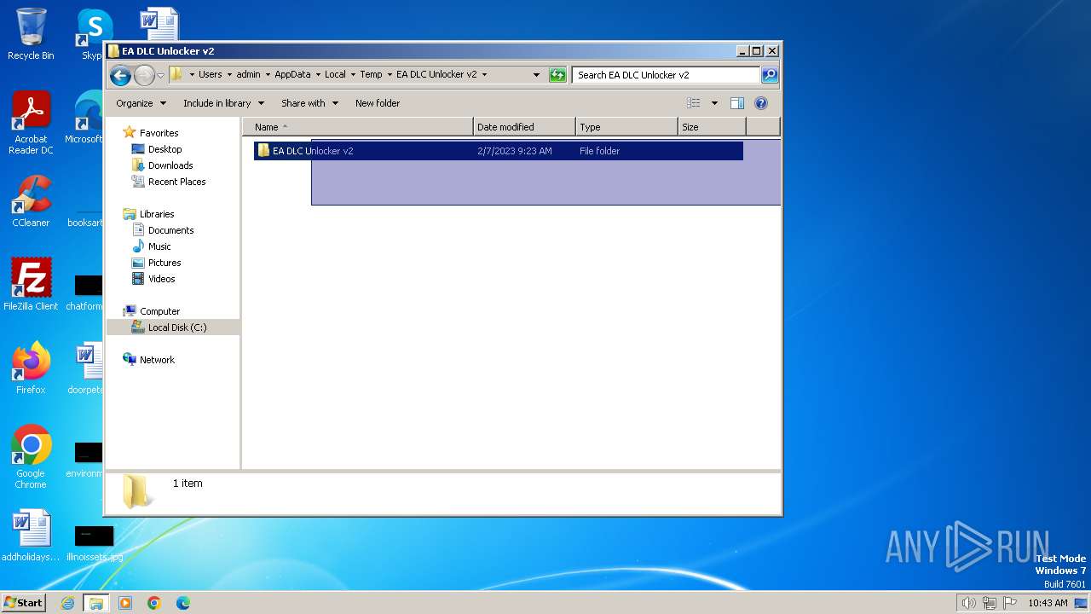The image size is (1091, 614).
Task: Open the Include in library menu
Action: [x=224, y=103]
